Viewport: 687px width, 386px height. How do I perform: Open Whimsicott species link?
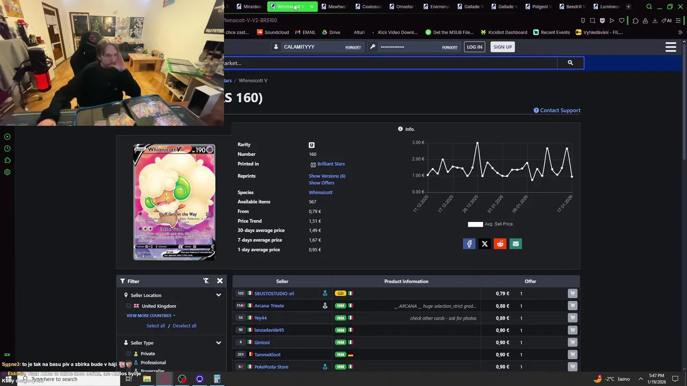[x=320, y=192]
